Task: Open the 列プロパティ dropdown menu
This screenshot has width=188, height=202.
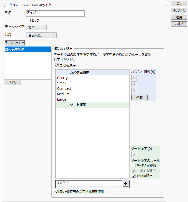Action: [15, 43]
